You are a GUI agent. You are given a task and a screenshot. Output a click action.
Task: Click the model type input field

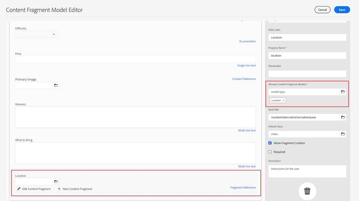click(x=304, y=92)
